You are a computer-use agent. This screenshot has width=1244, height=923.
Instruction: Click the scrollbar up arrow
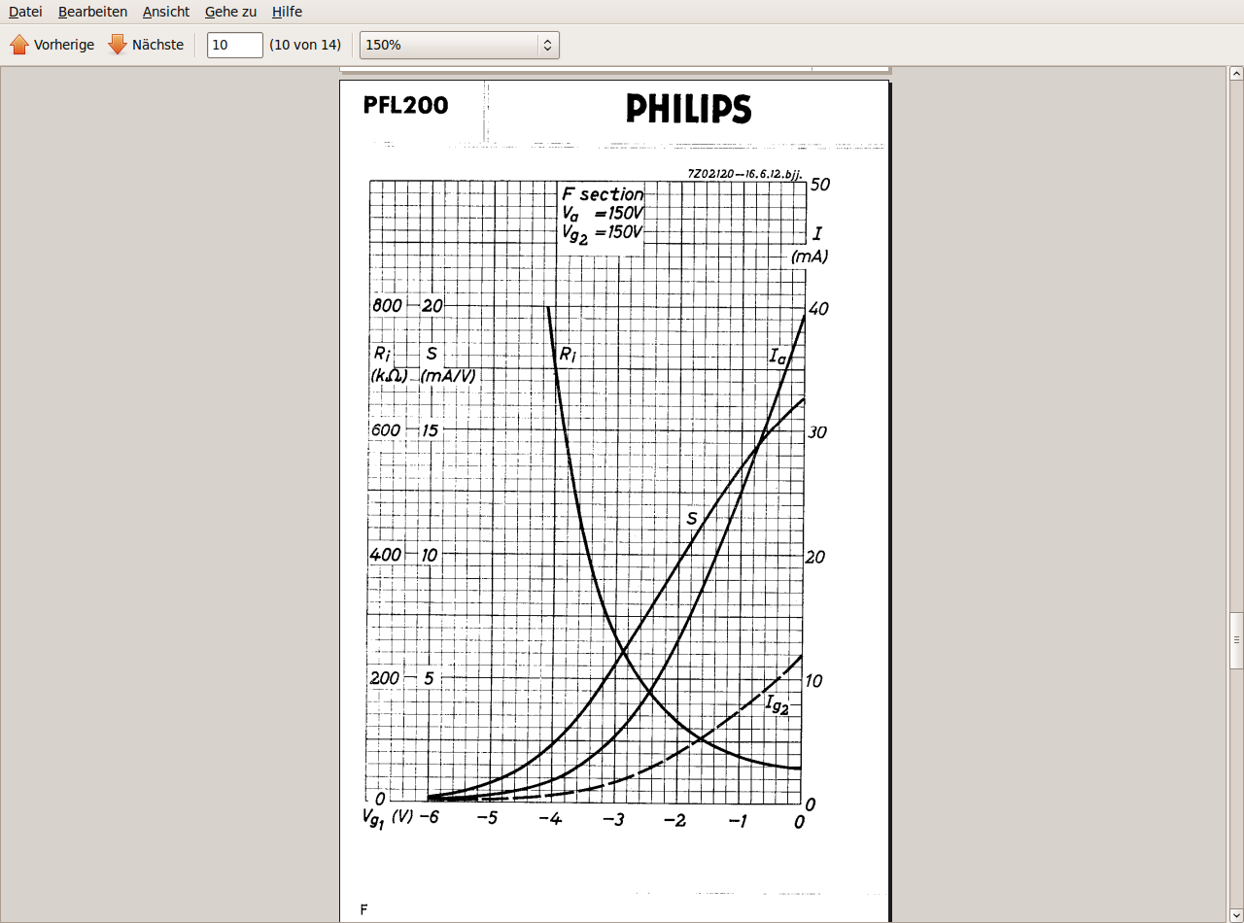(x=1235, y=74)
